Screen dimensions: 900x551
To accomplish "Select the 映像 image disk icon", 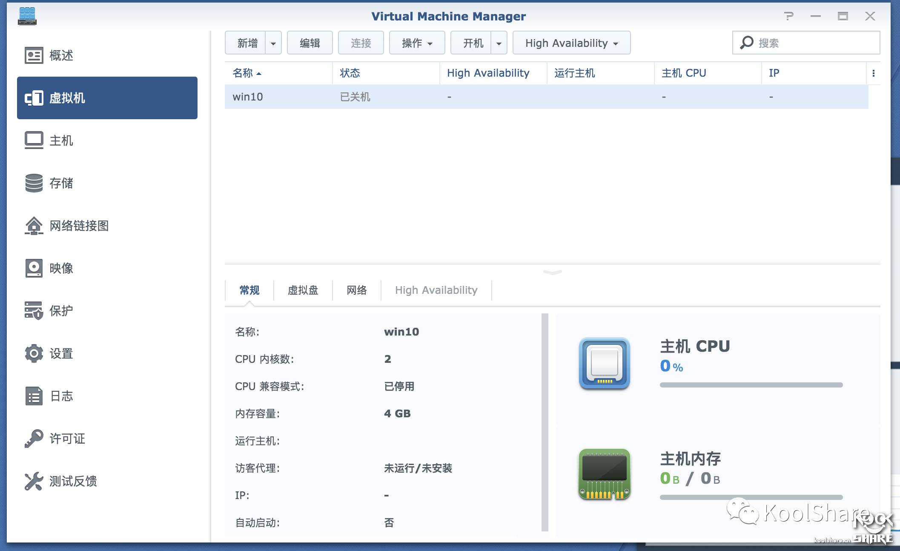I will [34, 268].
